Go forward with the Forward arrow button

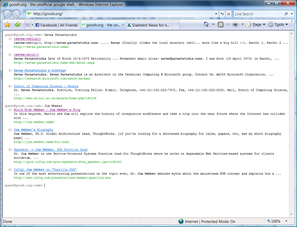click(17, 14)
